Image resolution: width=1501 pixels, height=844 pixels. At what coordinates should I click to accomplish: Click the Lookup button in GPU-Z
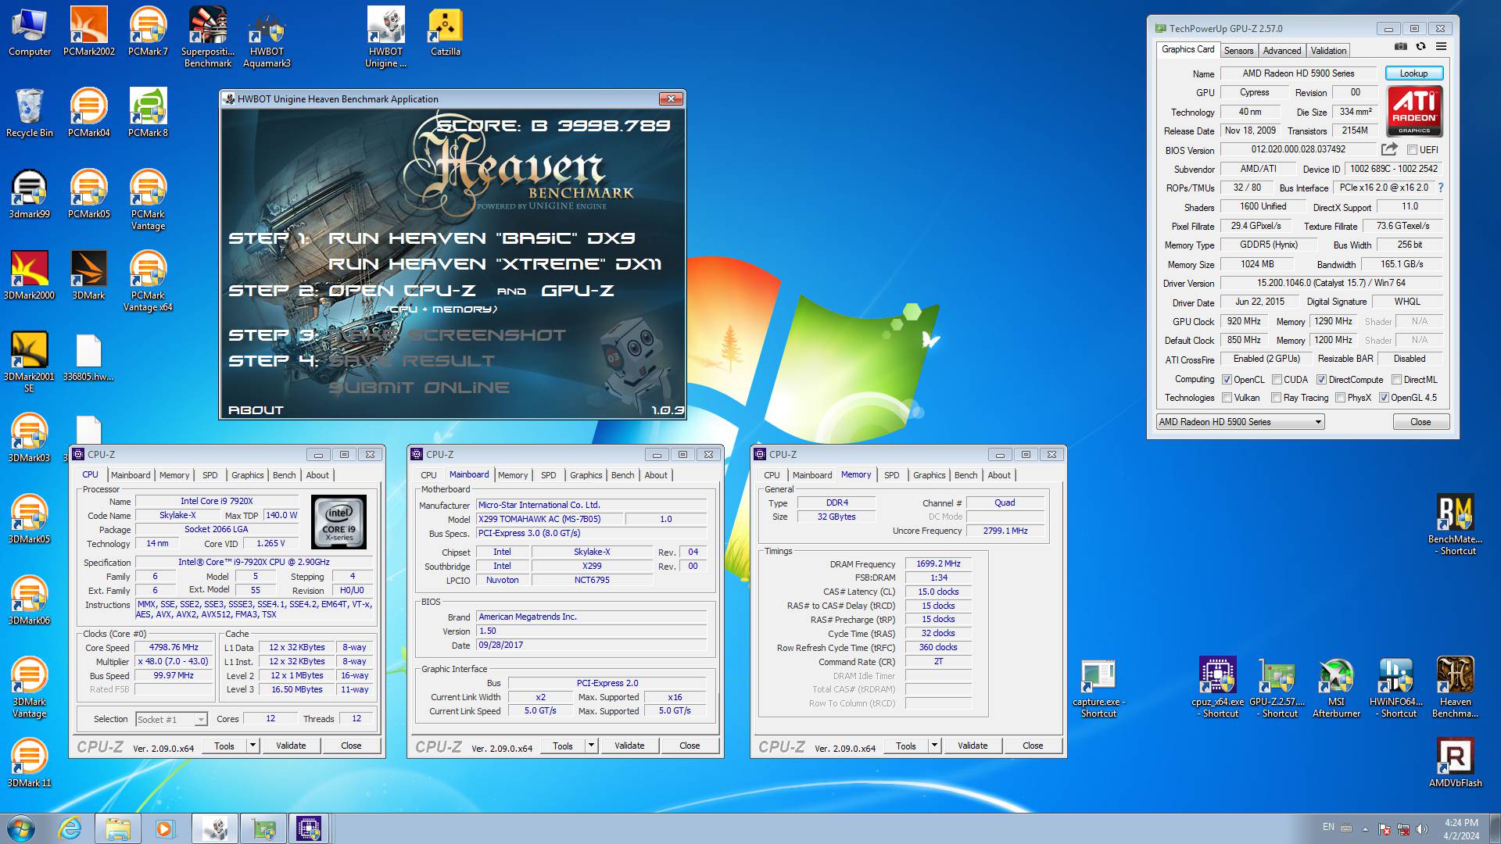tap(1413, 73)
